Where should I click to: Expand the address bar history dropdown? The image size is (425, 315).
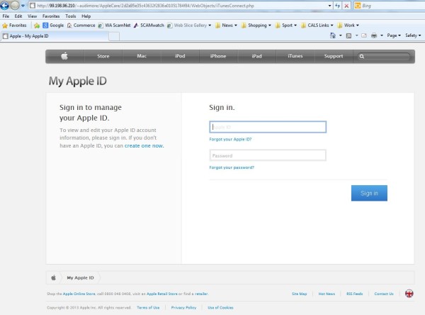[329, 6]
